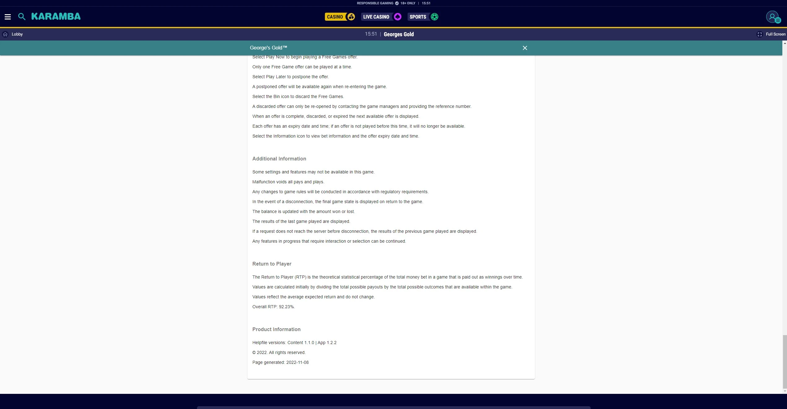Click 'Some settings and features' line
The height and width of the screenshot is (409, 787).
pyautogui.click(x=313, y=172)
